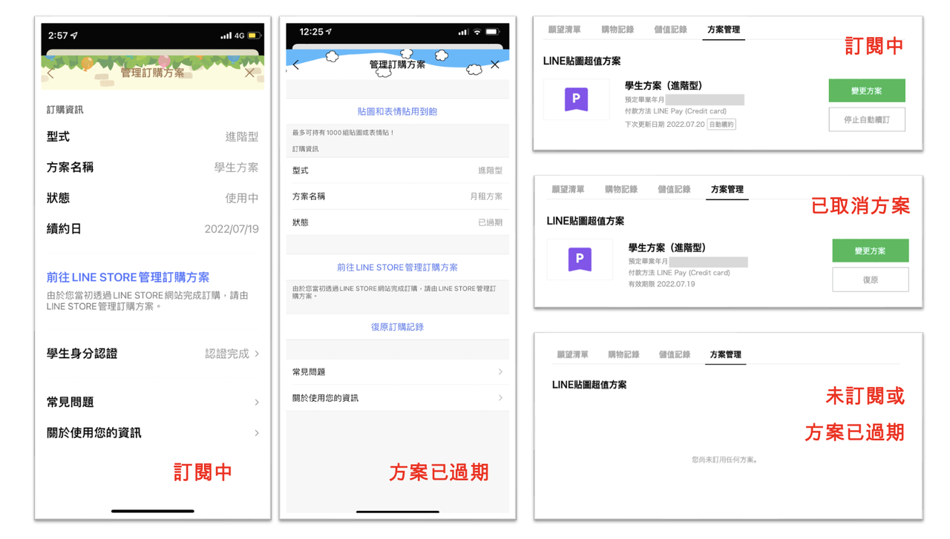Tap the 已過期 status on the 12:25 phone
This screenshot has height=539, width=950.
point(490,222)
